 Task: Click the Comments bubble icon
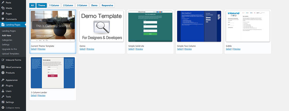3,19
